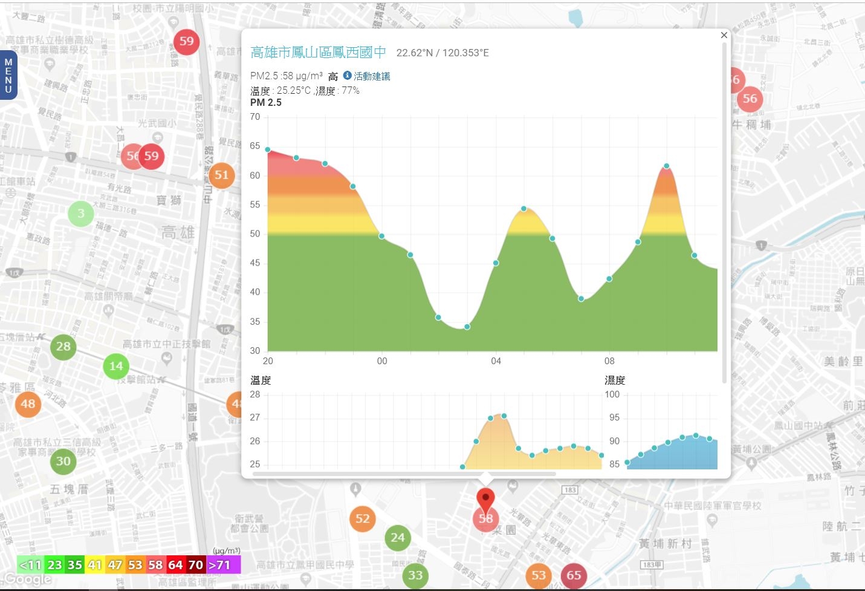Screen dimensions: 865x591
Task: Click the 黃埔公園 park pin
Action: pos(751,463)
